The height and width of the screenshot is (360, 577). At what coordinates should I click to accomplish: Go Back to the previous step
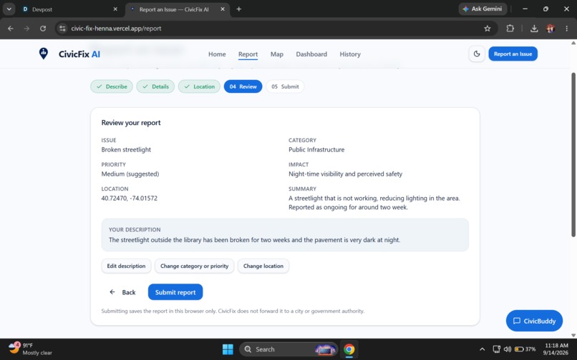pyautogui.click(x=122, y=292)
